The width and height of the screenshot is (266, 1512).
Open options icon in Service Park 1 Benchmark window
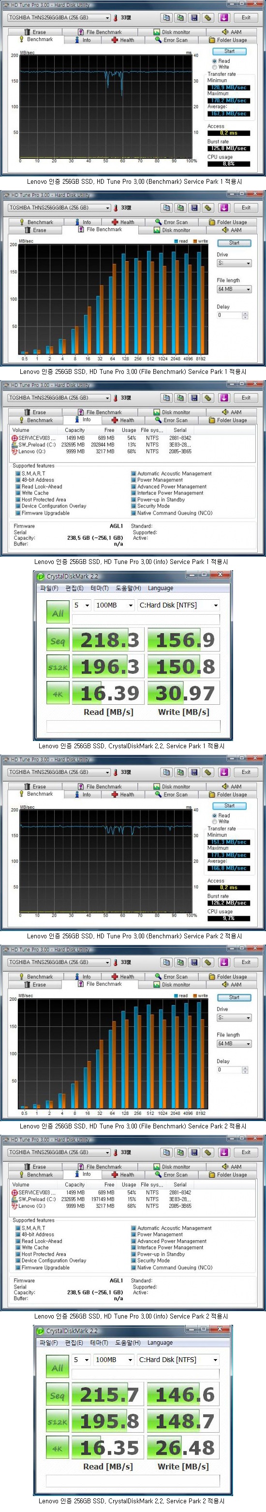click(x=208, y=17)
